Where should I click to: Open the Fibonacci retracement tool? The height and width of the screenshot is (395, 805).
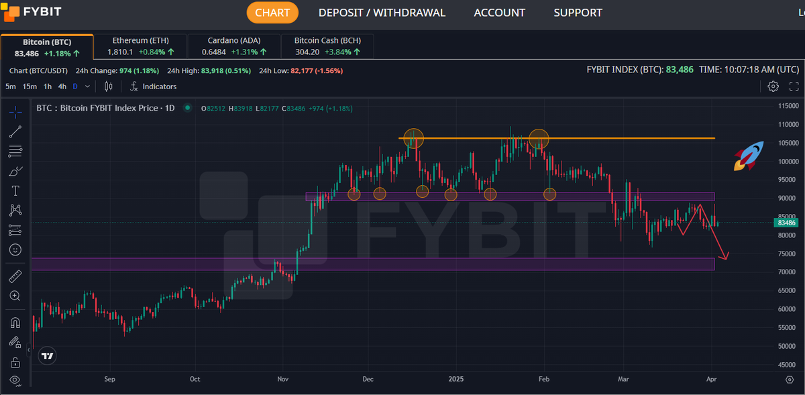coord(15,151)
